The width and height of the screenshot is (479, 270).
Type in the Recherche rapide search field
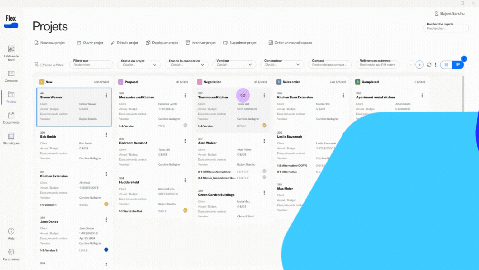click(446, 28)
